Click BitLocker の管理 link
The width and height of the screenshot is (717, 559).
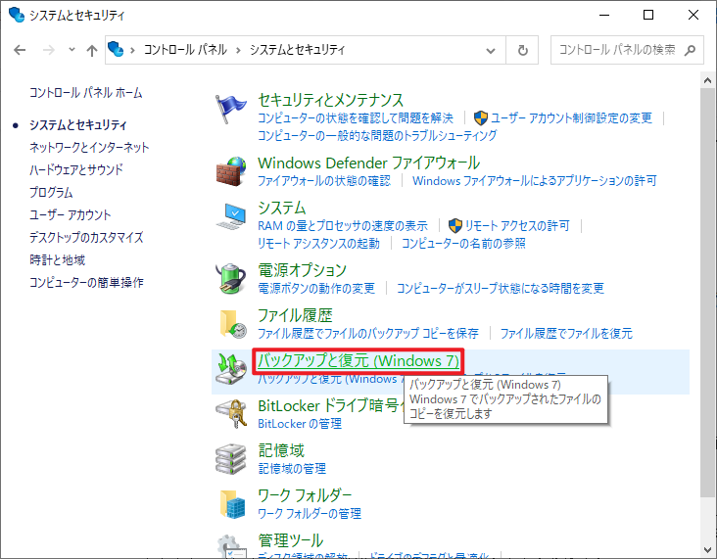[300, 424]
